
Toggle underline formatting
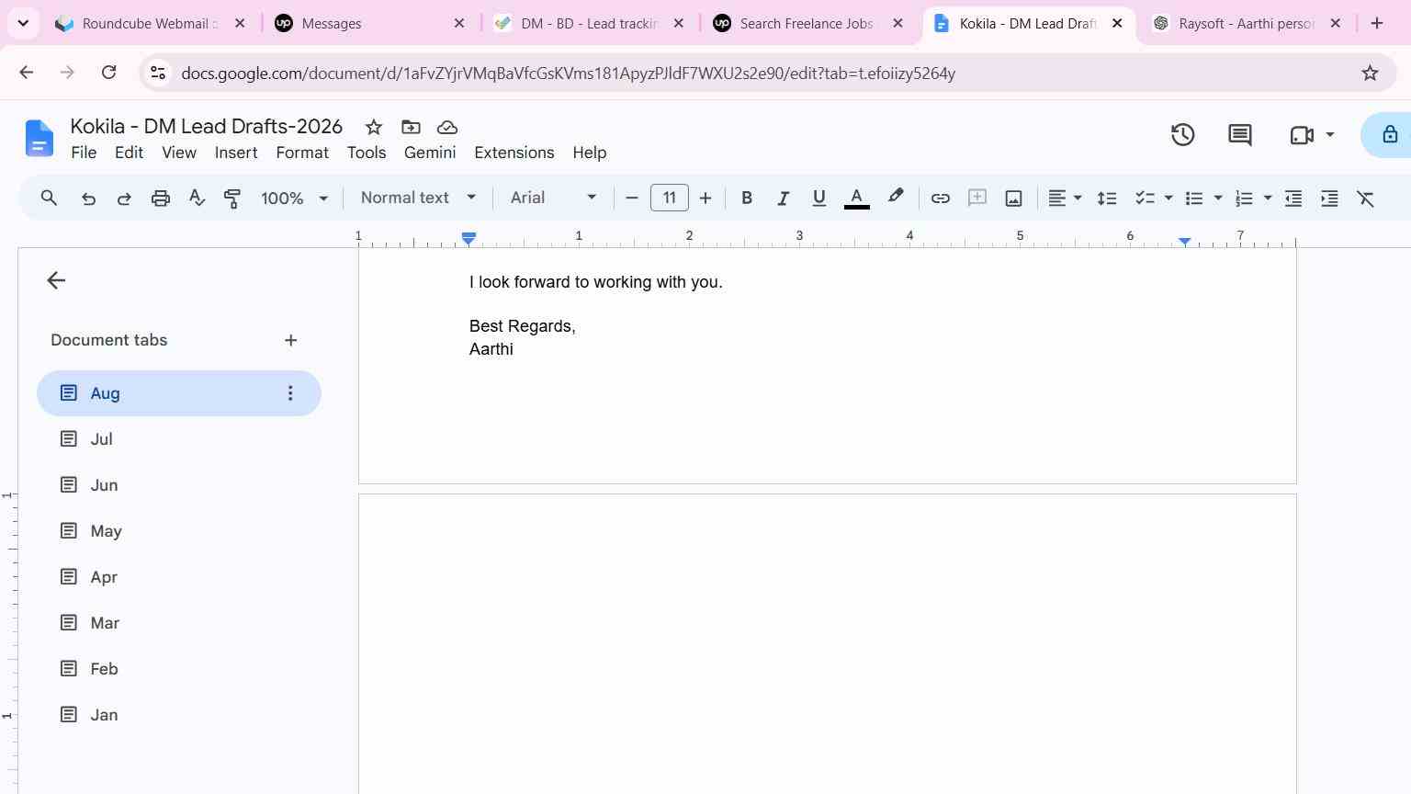coord(818,198)
